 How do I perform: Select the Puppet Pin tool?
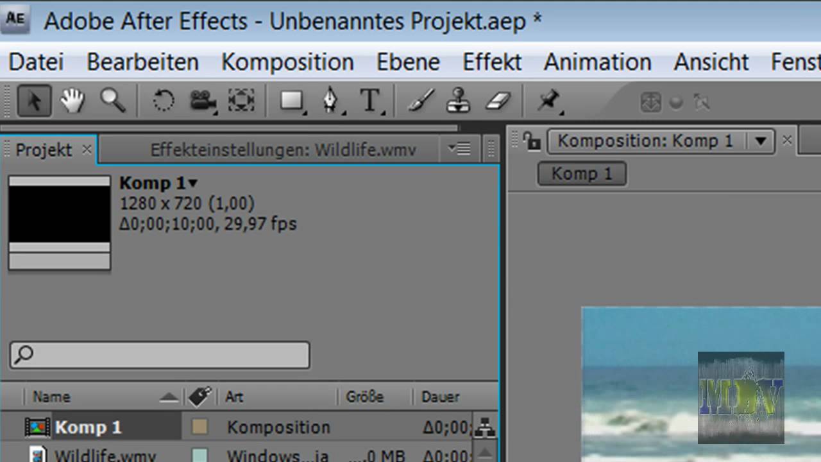[x=549, y=101]
